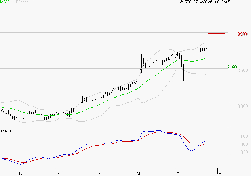251x176 pixels.
Task: Click the BBands legend label
Action: pyautogui.click(x=22, y=2)
